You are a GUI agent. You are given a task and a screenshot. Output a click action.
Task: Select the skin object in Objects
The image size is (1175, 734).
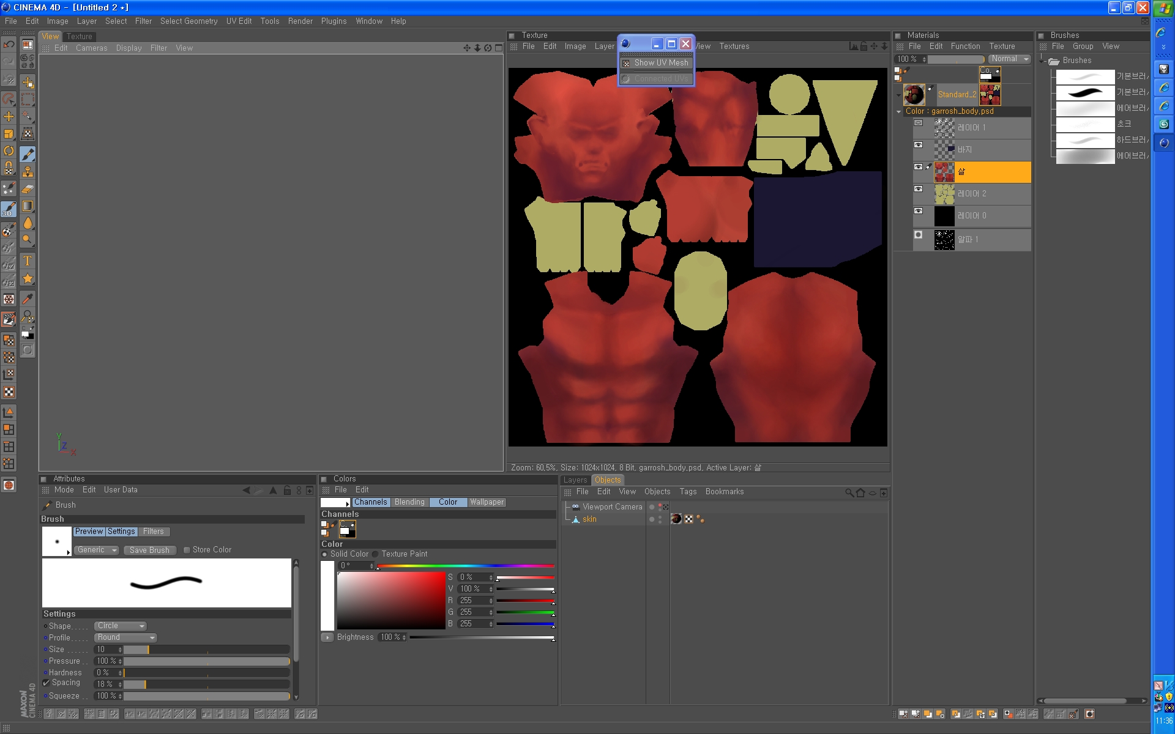589,519
